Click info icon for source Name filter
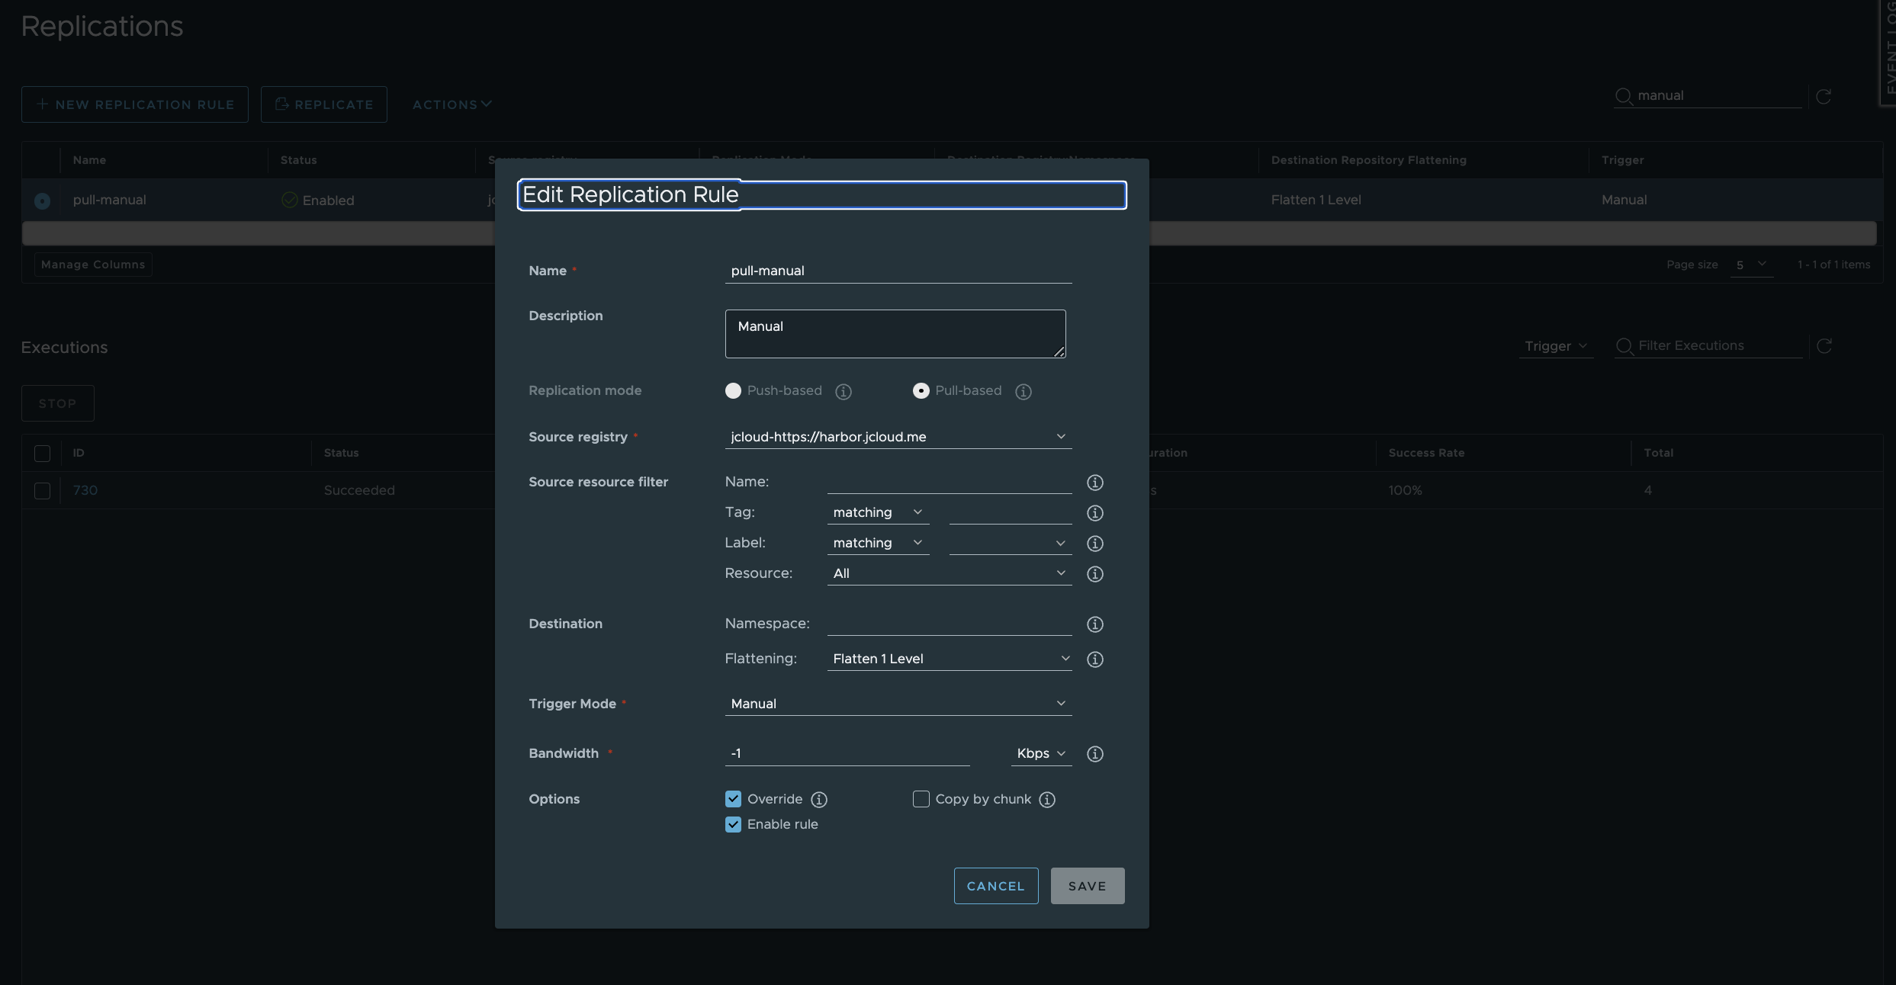The height and width of the screenshot is (985, 1896). coord(1094,483)
